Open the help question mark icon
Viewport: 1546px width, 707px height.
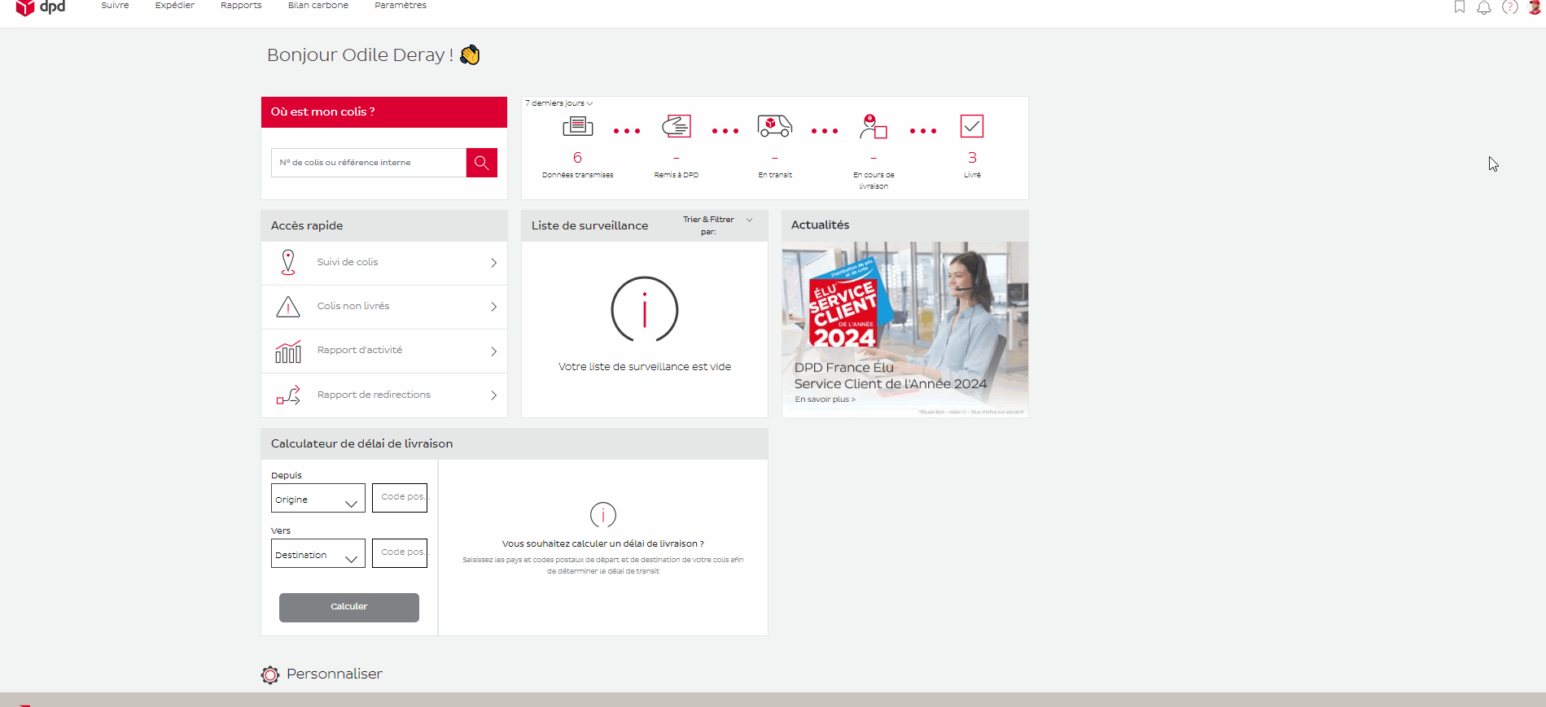tap(1510, 7)
